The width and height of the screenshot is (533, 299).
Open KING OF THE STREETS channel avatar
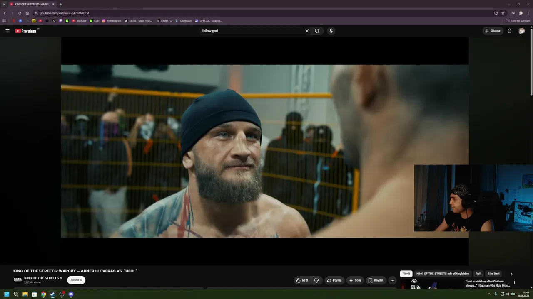(x=17, y=280)
